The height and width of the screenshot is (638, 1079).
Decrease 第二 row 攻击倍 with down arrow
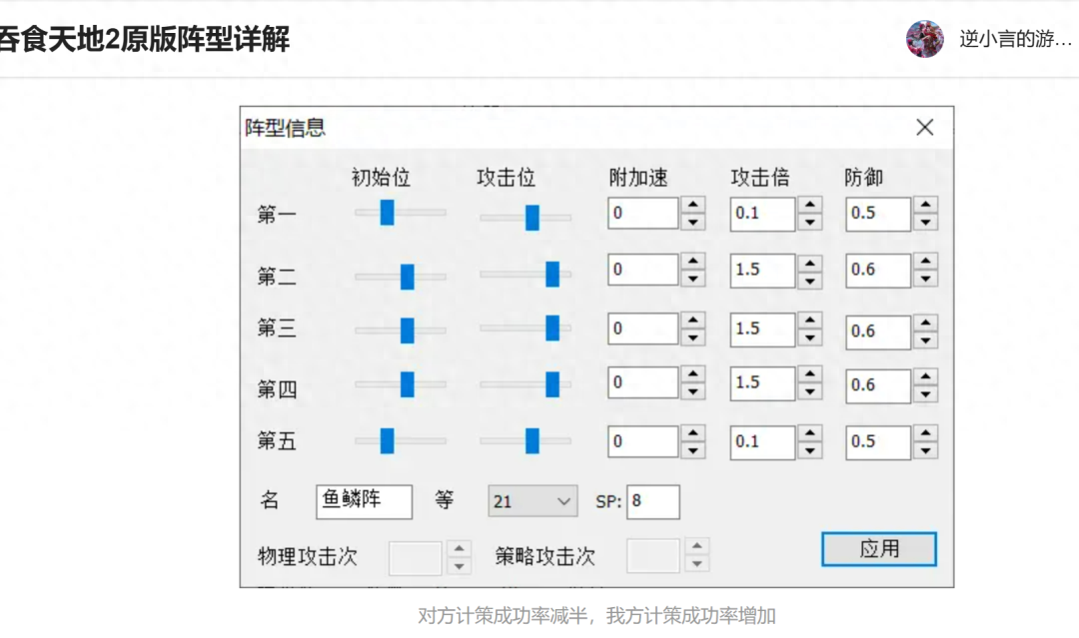tap(810, 281)
